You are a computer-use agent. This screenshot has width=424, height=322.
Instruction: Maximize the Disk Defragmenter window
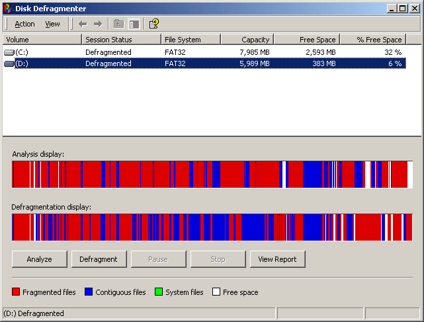pos(402,9)
